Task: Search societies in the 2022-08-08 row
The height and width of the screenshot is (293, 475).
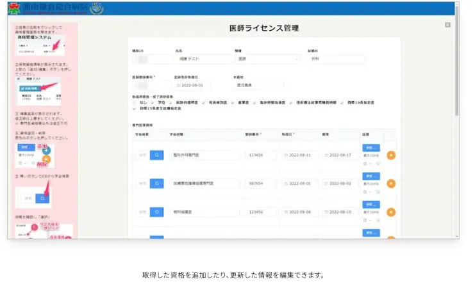Action: point(156,212)
